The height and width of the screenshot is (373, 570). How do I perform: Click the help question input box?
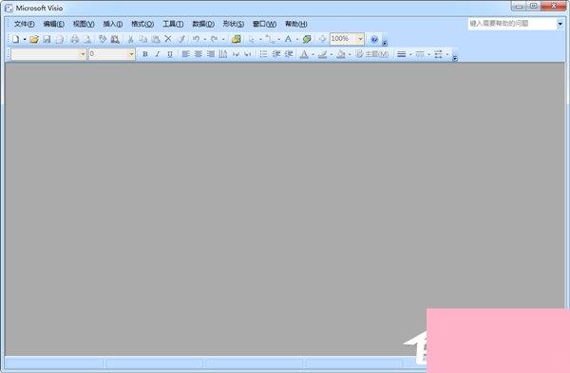(512, 24)
